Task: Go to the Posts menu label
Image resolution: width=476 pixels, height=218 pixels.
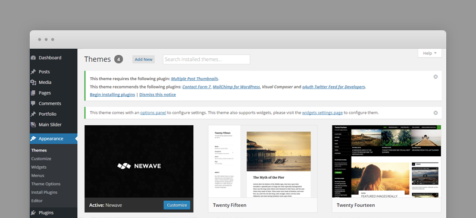Action: [x=44, y=72]
